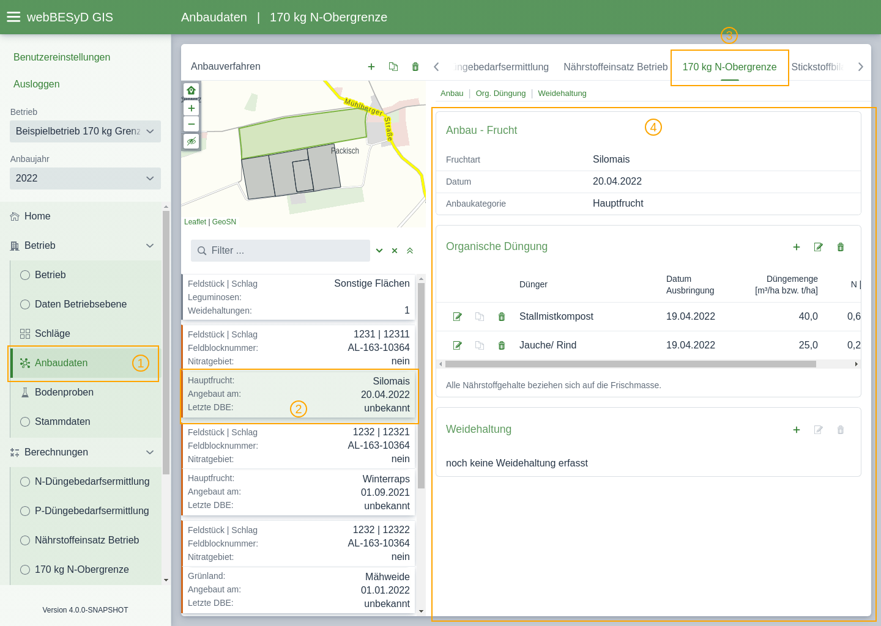Select the Silomais Hauptfrucht entry
The height and width of the screenshot is (626, 881).
click(x=299, y=394)
